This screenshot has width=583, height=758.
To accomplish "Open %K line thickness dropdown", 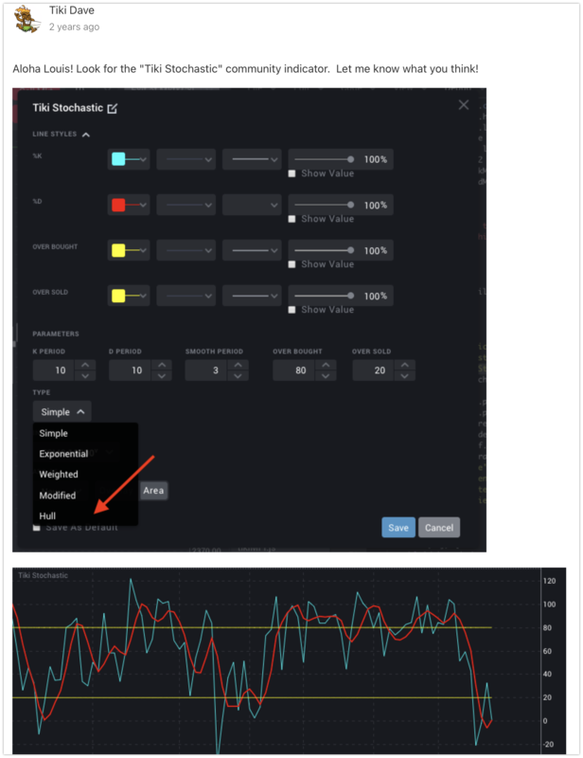I will pyautogui.click(x=185, y=159).
